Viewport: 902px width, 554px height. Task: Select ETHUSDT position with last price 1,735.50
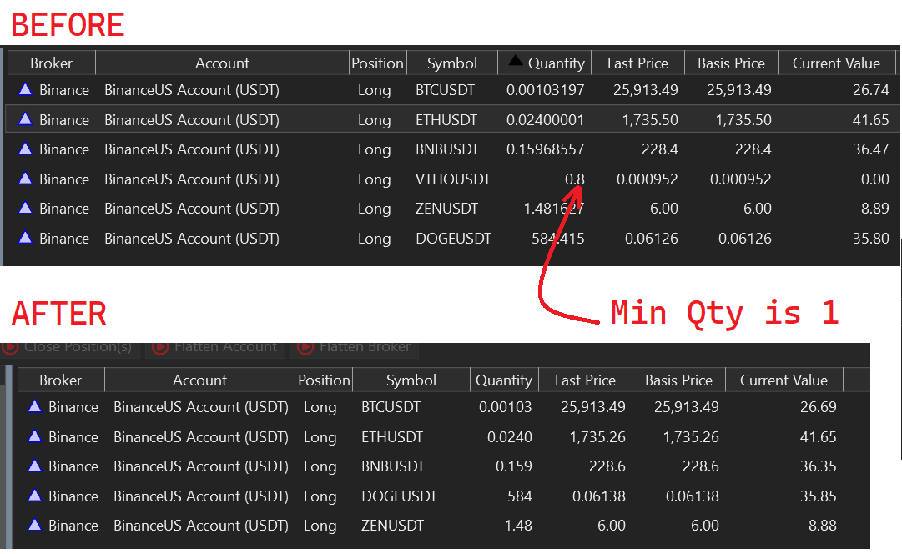click(446, 120)
